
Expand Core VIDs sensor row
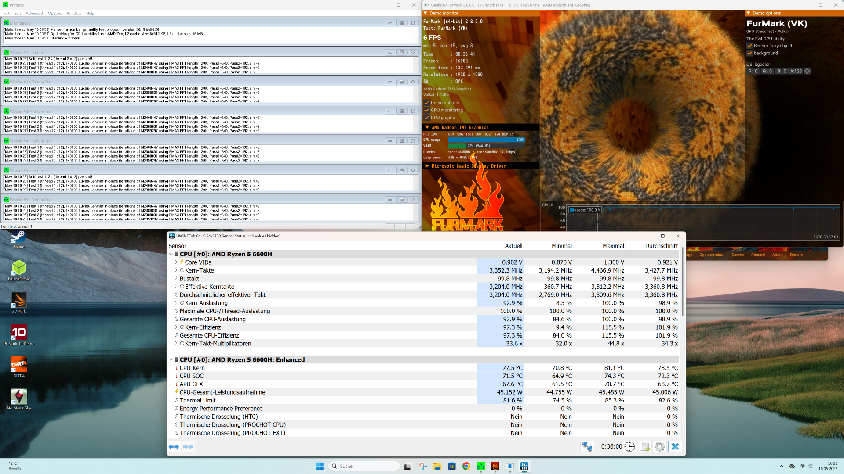[176, 262]
